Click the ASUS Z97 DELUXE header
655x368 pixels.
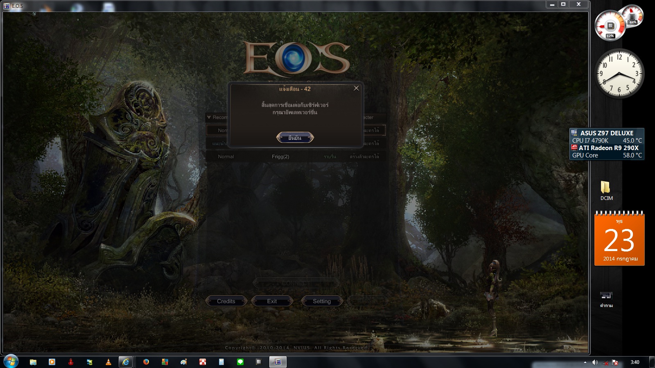(607, 133)
